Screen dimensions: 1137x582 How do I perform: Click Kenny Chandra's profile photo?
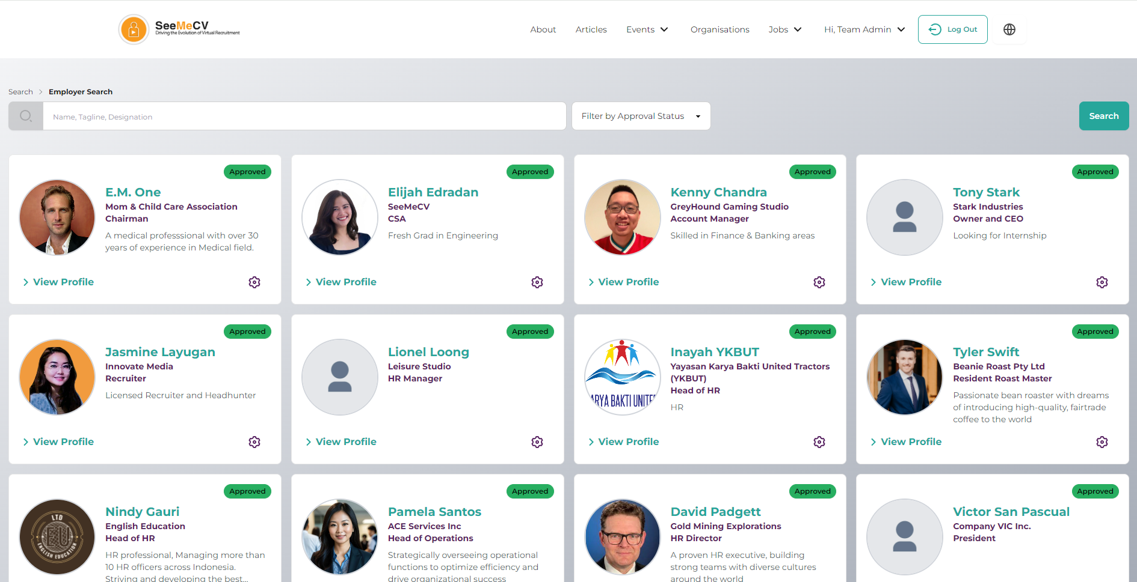click(623, 217)
